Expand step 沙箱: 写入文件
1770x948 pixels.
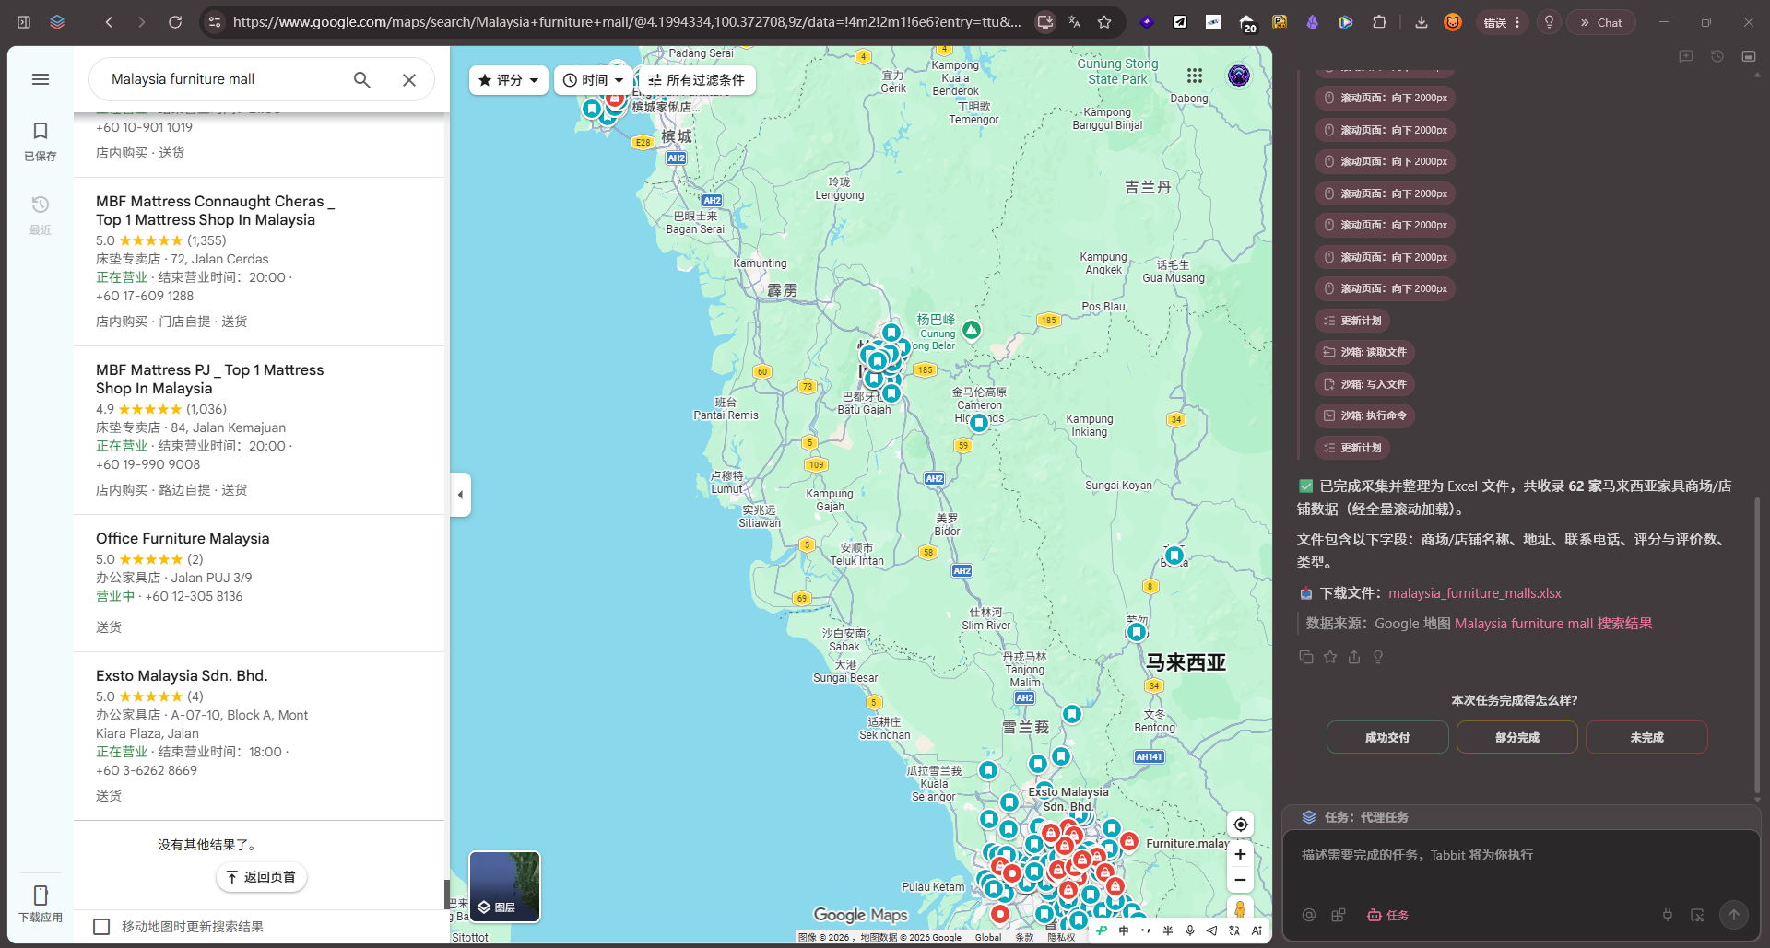click(1364, 384)
